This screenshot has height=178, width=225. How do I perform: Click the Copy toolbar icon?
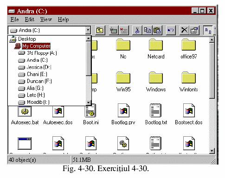point(147,30)
